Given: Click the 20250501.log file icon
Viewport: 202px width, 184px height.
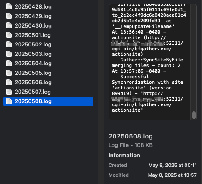Looking at the screenshot, I should (9, 35).
